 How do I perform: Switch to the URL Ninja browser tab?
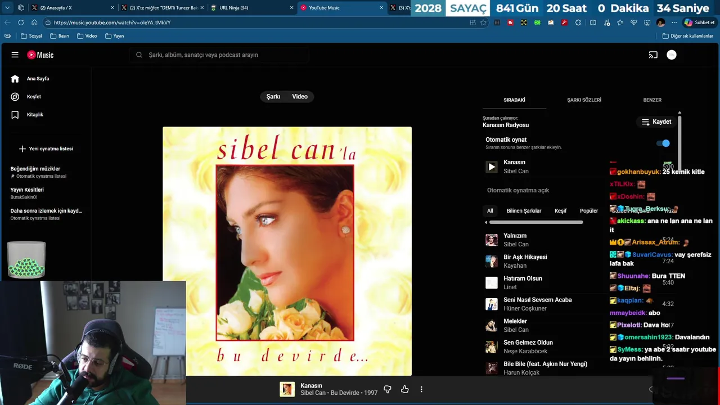(251, 8)
